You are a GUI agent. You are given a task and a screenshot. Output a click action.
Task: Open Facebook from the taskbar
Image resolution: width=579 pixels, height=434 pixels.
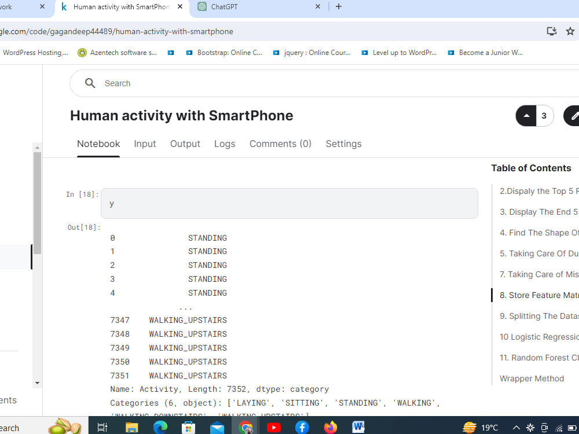pos(302,428)
